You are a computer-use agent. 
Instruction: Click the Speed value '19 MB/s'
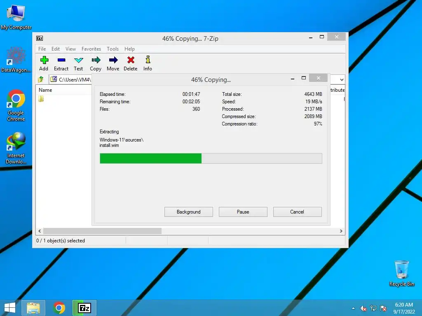pos(314,102)
